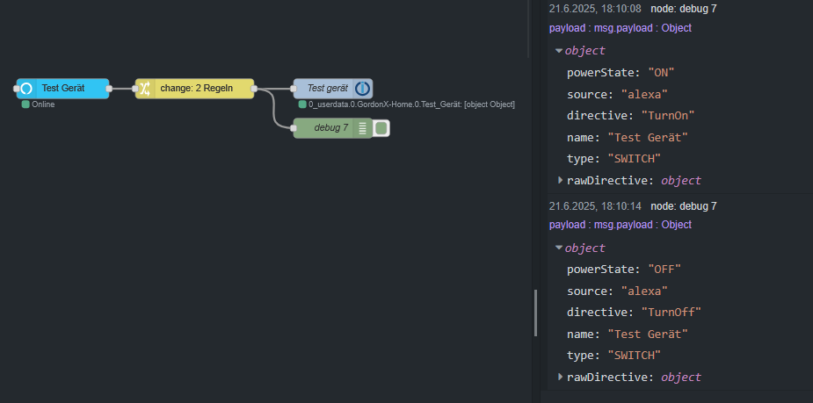Click the green status dot below ioBroker node
813x403 pixels.
coord(302,104)
